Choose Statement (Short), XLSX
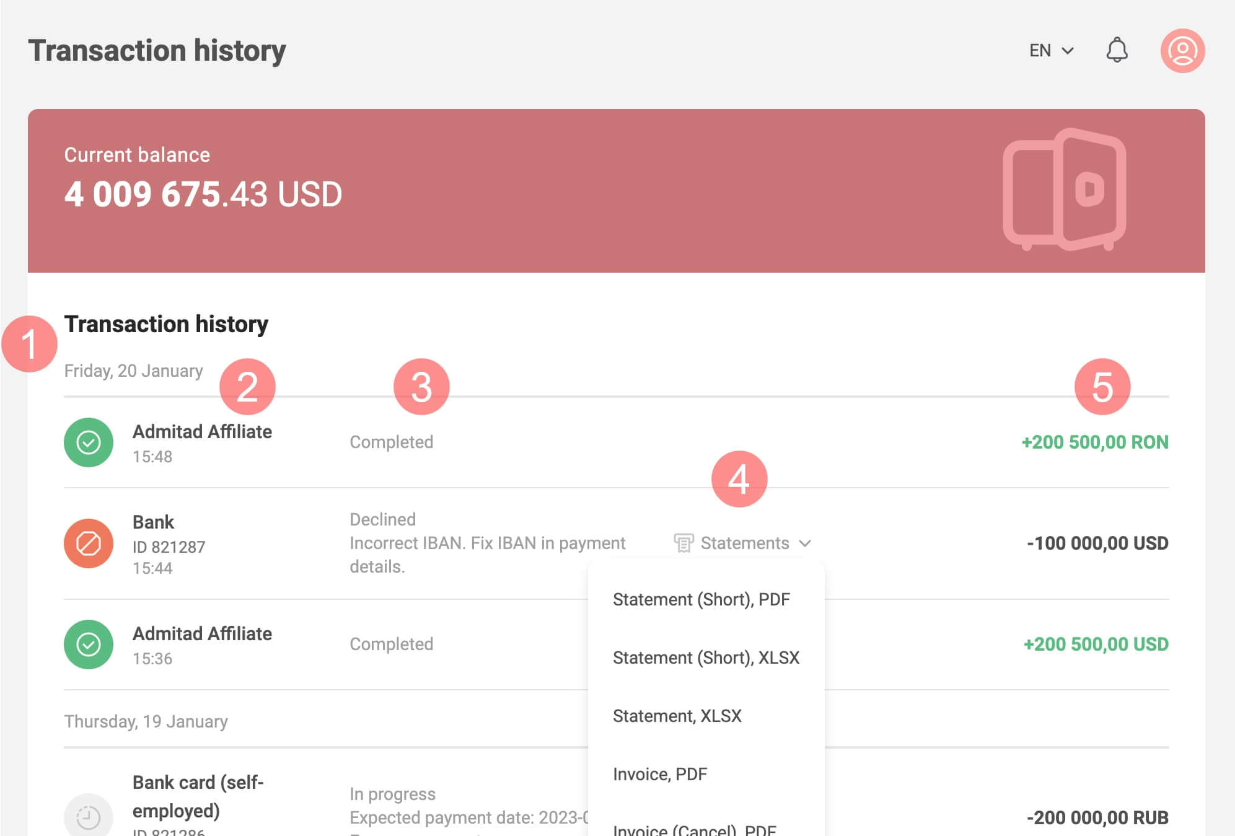This screenshot has width=1235, height=836. [x=706, y=658]
